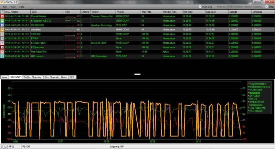Select the HTC network SSID cell
The width and height of the screenshot is (275, 149).
47,56
